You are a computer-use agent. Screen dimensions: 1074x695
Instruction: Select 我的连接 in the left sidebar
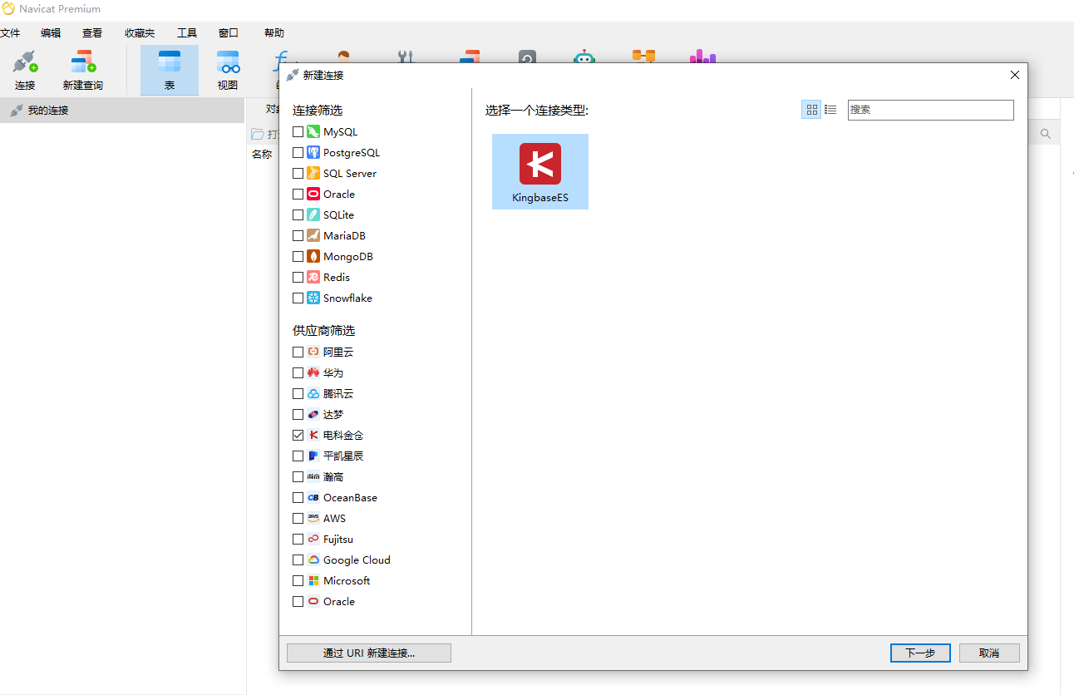tap(122, 110)
